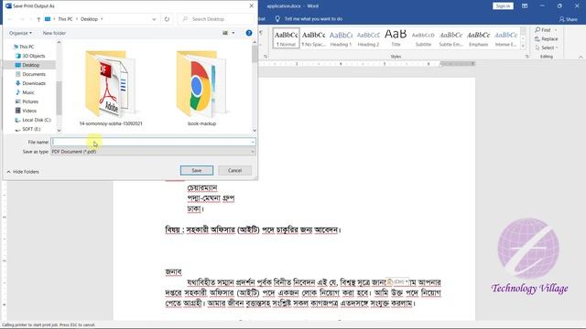
Task: Go up one folder level in dialog
Action: coord(38,19)
